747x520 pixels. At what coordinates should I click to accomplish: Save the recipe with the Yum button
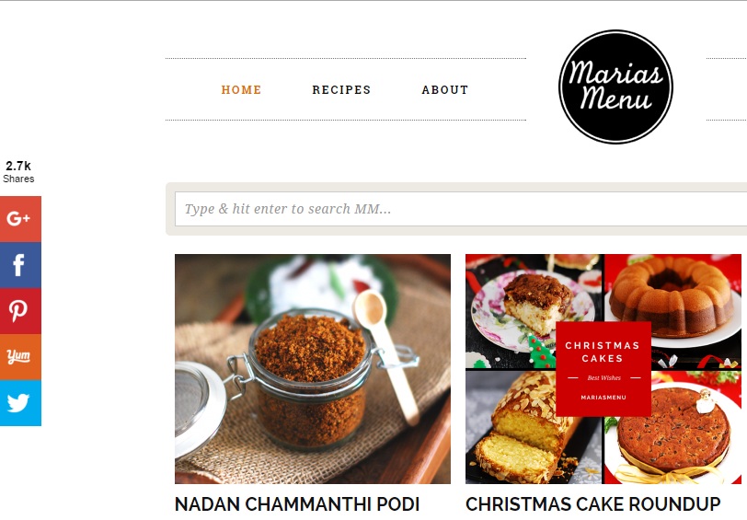pyautogui.click(x=20, y=356)
